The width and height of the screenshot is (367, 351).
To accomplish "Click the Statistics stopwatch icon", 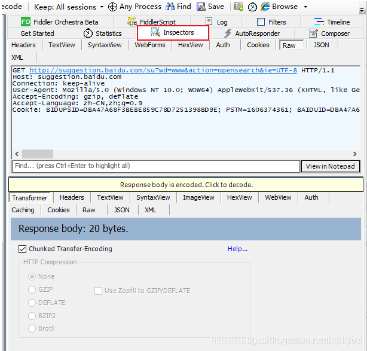I will pyautogui.click(x=88, y=33).
